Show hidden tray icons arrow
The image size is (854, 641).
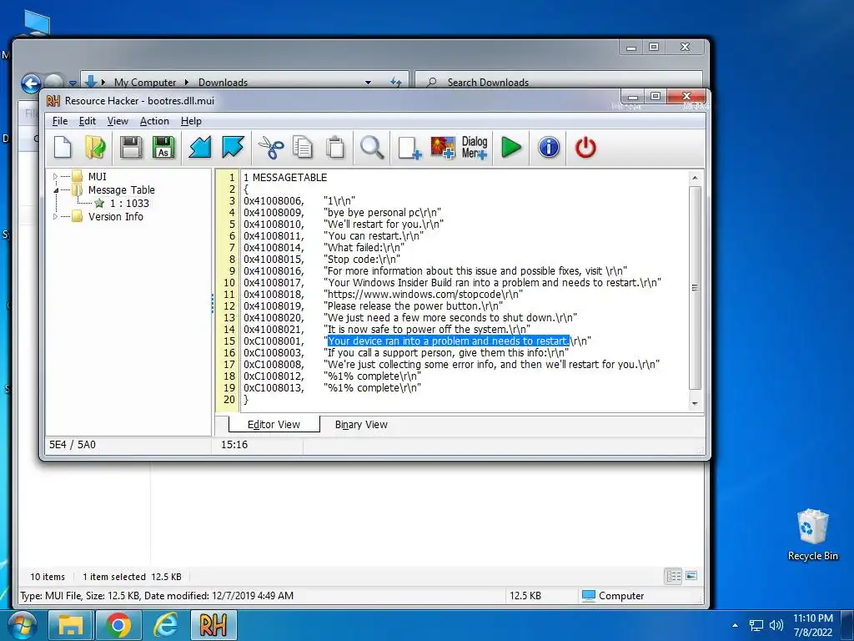click(735, 625)
